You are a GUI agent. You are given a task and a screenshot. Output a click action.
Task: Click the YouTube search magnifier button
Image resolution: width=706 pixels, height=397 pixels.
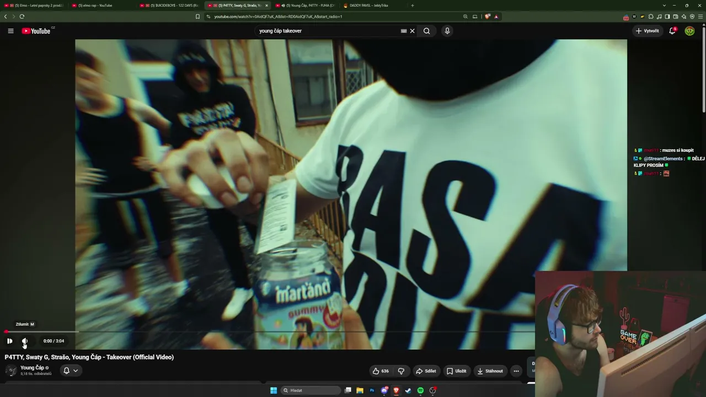(x=426, y=31)
